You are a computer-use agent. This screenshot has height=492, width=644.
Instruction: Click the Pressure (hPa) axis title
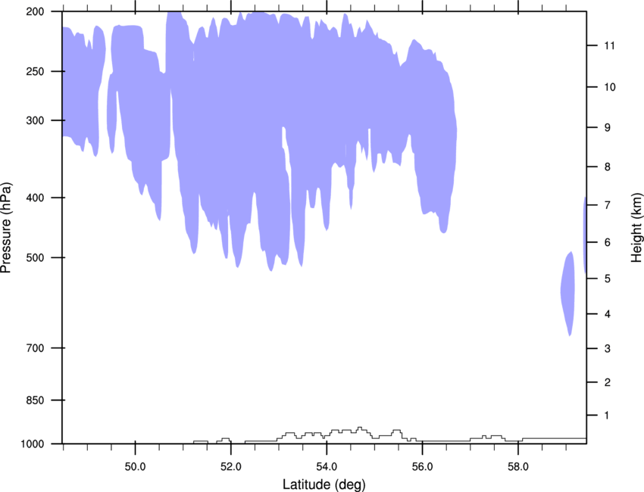pos(6,228)
